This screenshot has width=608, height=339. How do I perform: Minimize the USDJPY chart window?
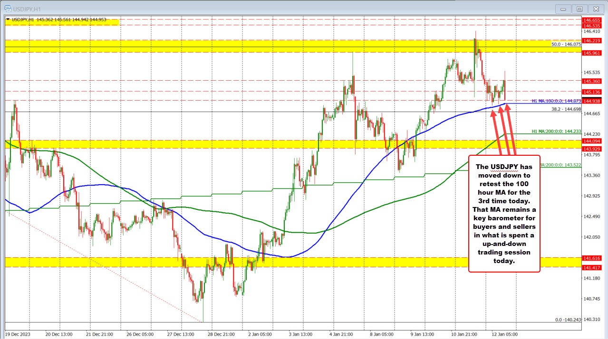562,9
